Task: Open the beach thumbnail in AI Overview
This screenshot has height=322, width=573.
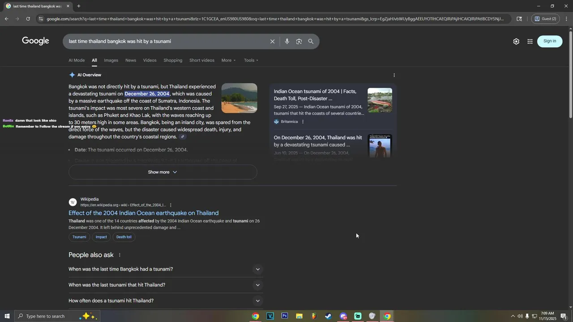Action: click(x=239, y=98)
